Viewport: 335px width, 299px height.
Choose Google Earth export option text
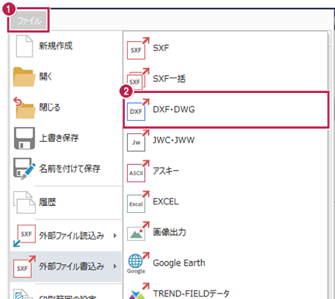179,263
